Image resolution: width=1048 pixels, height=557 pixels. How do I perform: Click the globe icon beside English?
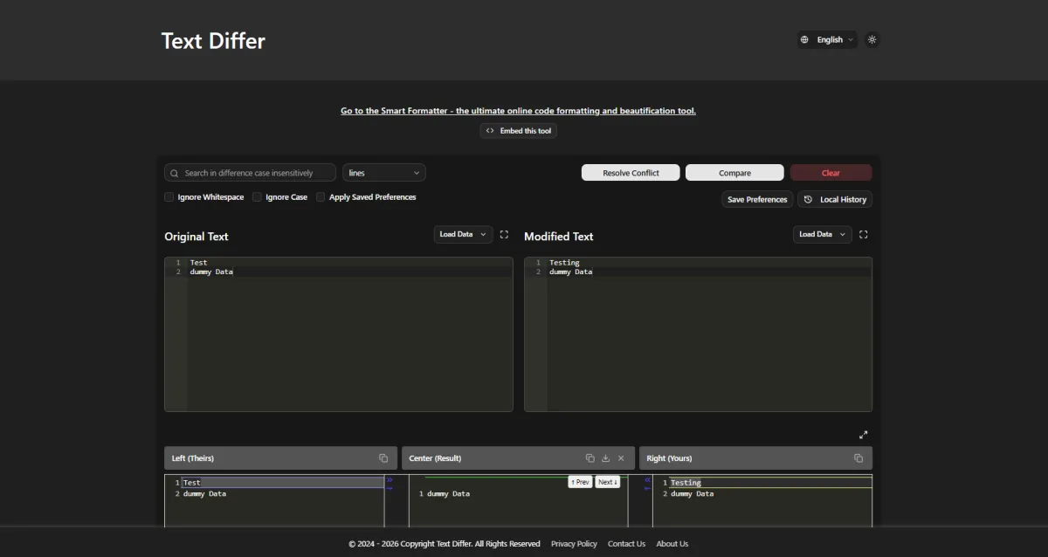pyautogui.click(x=804, y=39)
